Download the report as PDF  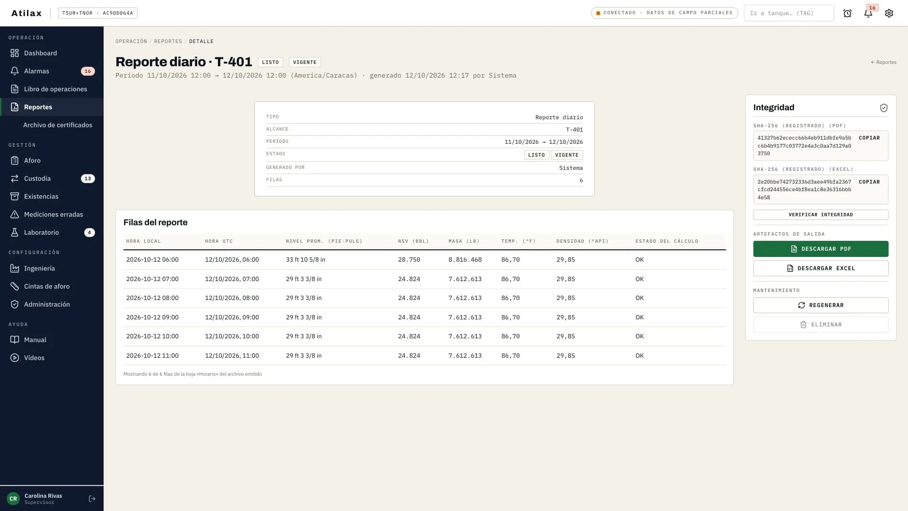[821, 249]
